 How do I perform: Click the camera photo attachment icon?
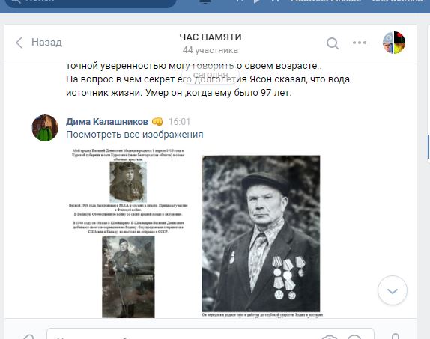(x=329, y=337)
